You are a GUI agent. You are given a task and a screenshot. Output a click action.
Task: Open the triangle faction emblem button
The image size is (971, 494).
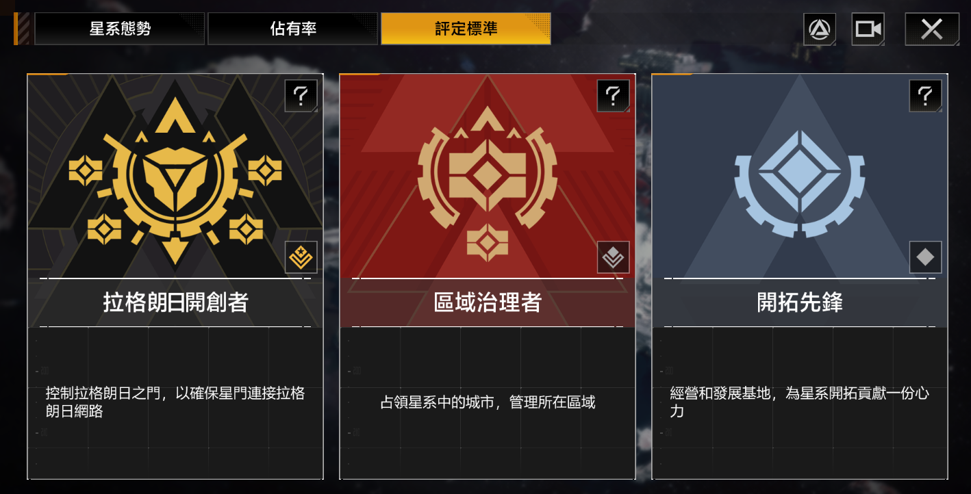point(820,29)
